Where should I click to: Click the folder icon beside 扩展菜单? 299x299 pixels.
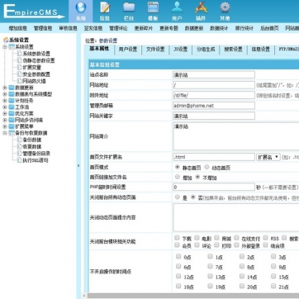pyautogui.click(x=12, y=126)
